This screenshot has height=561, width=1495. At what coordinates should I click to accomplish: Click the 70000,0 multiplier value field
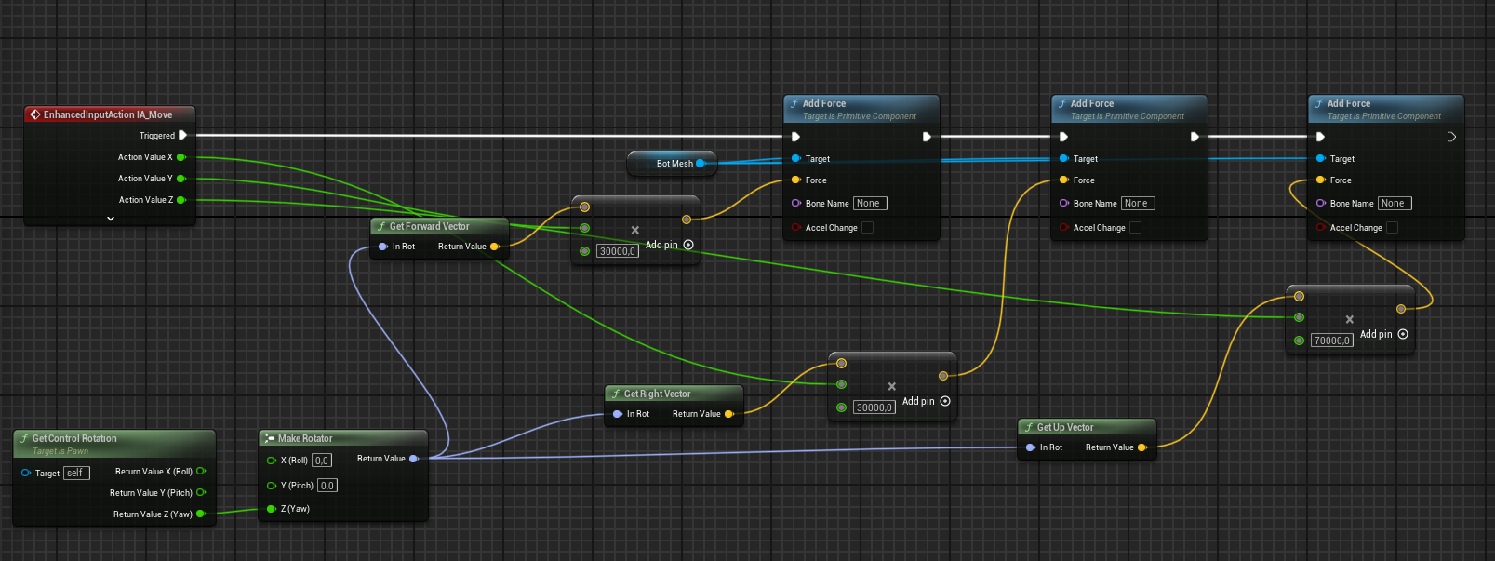pos(1331,341)
